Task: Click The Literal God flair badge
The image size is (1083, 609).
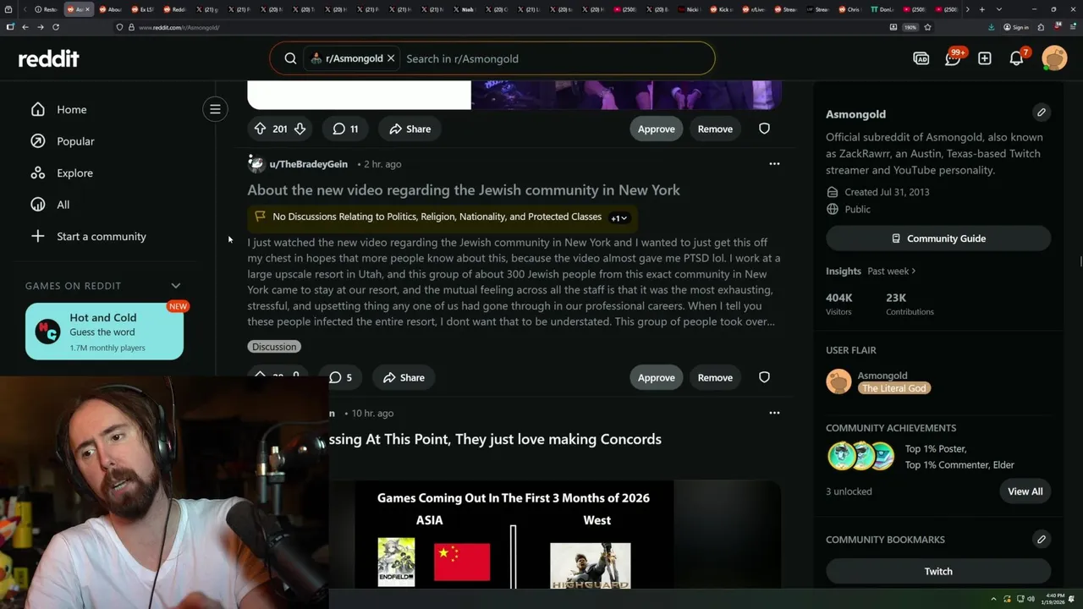Action: tap(894, 388)
